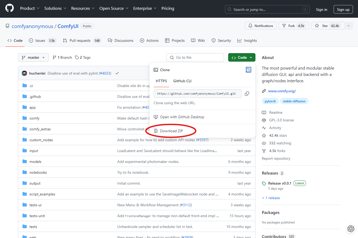Open the Projects tab
Image resolution: width=358 pixels, height=238 pixels.
point(175,40)
